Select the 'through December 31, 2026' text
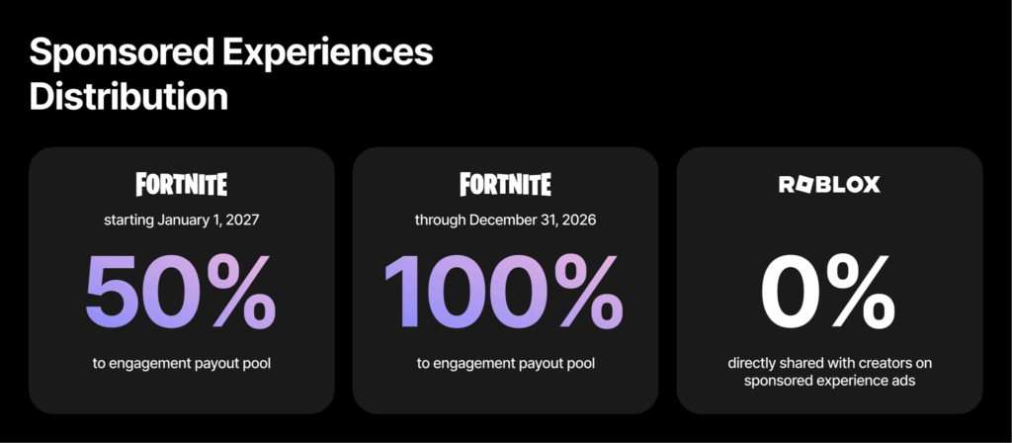Image resolution: width=1012 pixels, height=443 pixels. point(505,220)
